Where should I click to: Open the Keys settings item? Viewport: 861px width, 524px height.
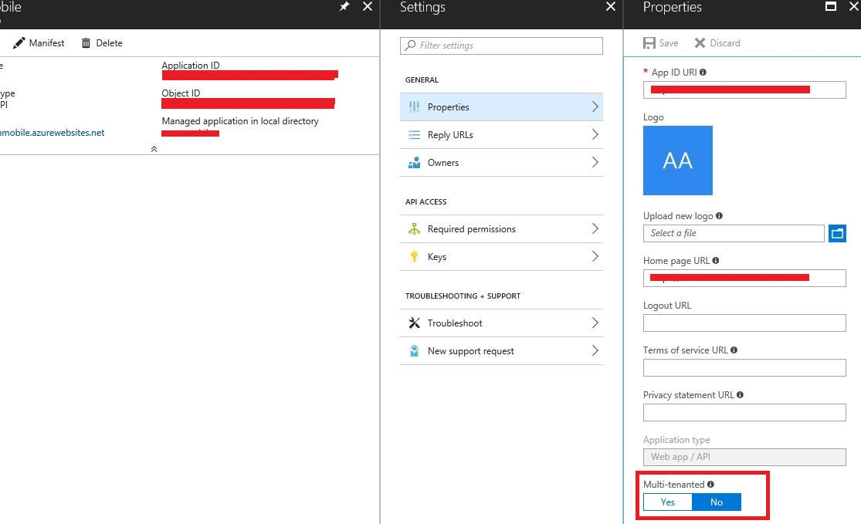[x=501, y=257]
